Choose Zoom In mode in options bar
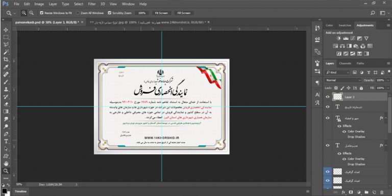 24,13
